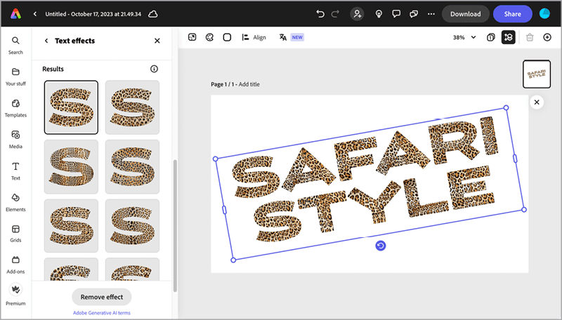Click the rotate handle below text
The width and height of the screenshot is (562, 320).
coord(381,246)
